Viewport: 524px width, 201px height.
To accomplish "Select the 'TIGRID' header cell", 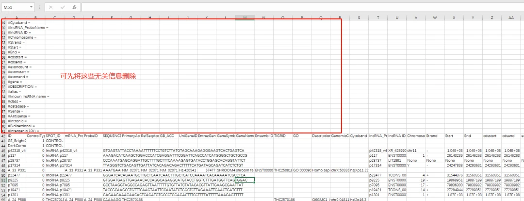I will [x=283, y=136].
